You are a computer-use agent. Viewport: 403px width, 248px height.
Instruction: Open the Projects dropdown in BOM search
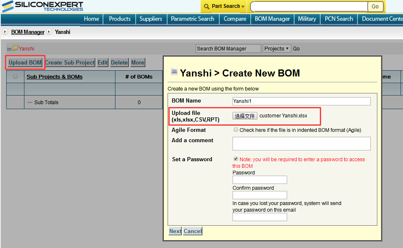pos(276,48)
